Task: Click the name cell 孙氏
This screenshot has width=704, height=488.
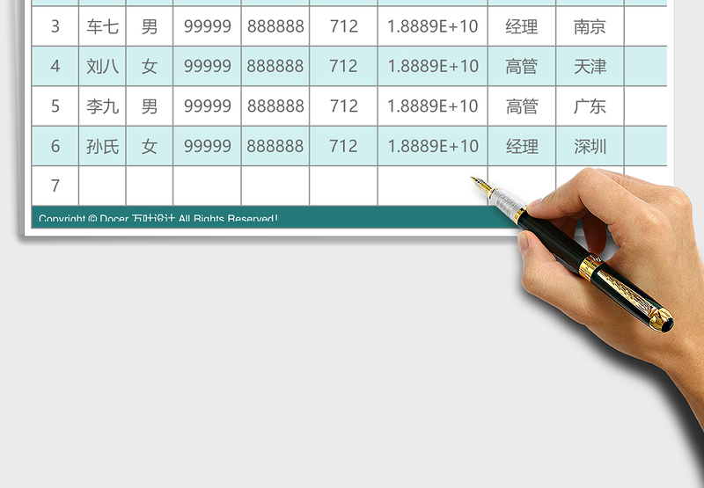Action: tap(102, 147)
